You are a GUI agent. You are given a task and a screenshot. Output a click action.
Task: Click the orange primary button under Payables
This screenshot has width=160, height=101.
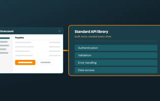coord(25,62)
